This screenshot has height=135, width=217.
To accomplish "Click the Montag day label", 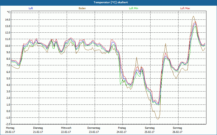I will tap(10, 128).
